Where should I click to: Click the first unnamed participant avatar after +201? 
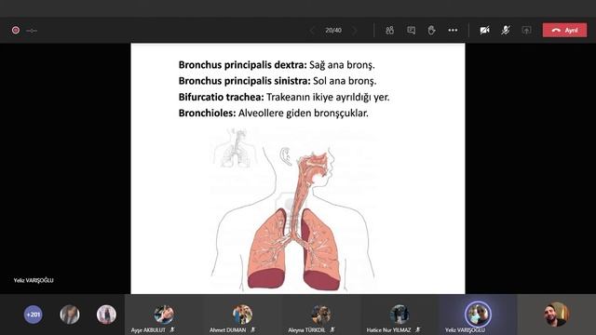click(70, 315)
